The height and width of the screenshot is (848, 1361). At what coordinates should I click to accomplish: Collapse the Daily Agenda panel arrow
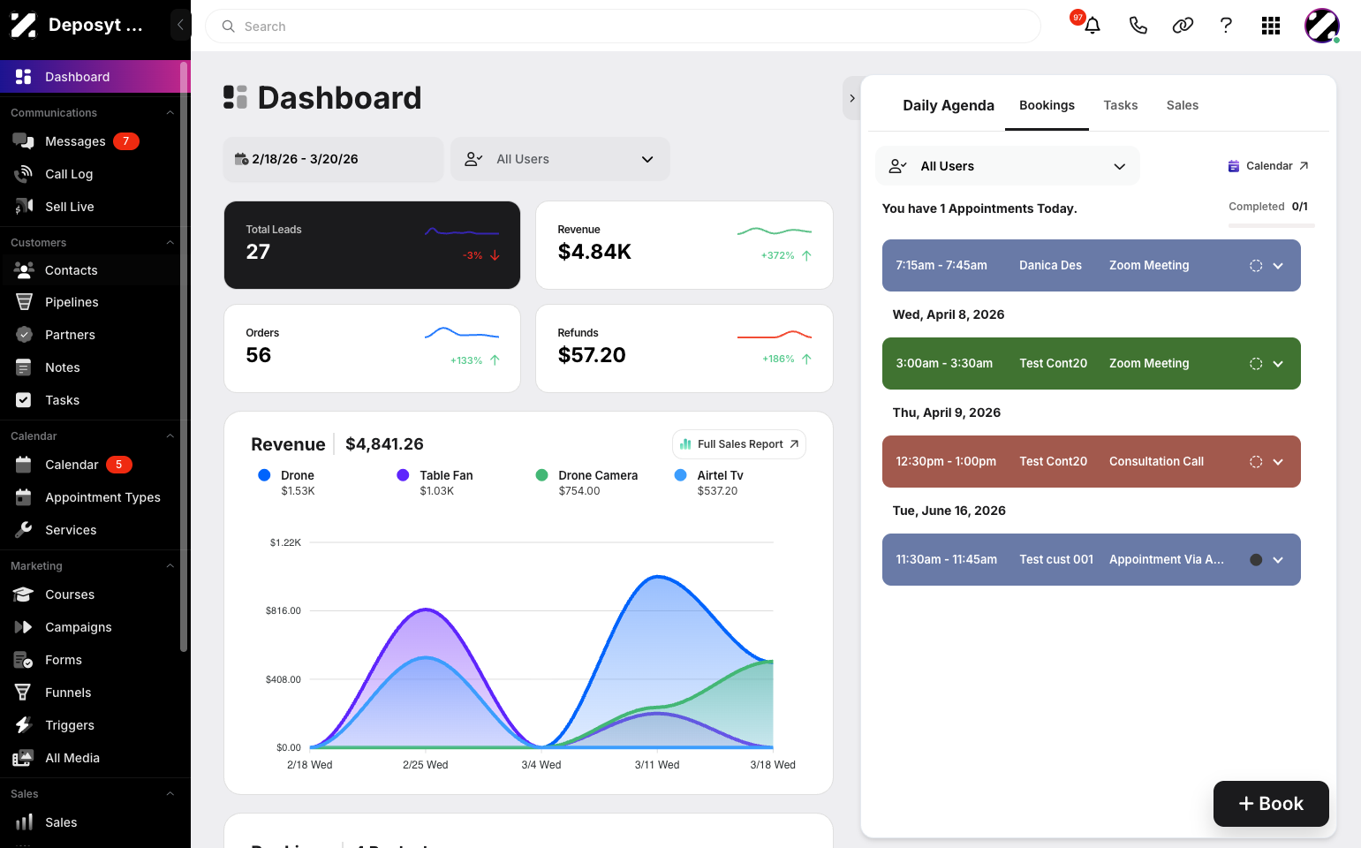click(x=851, y=98)
